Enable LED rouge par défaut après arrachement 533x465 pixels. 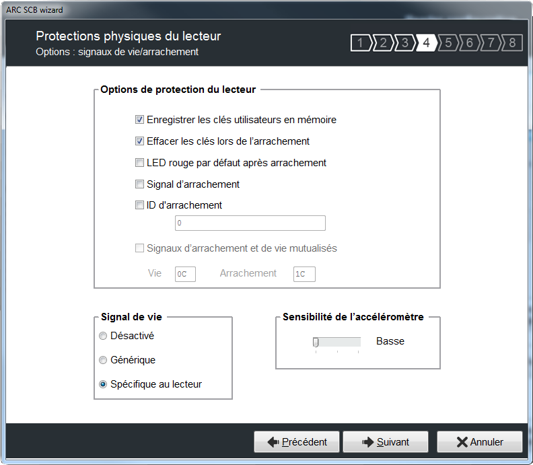(140, 163)
